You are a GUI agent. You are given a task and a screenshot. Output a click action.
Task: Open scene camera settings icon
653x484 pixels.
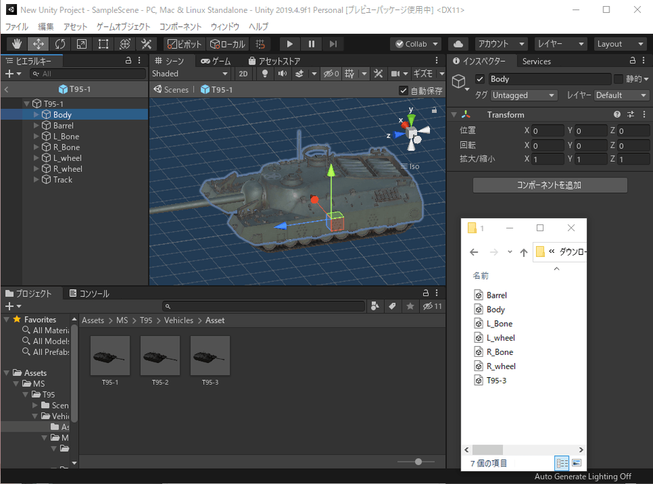(x=395, y=73)
